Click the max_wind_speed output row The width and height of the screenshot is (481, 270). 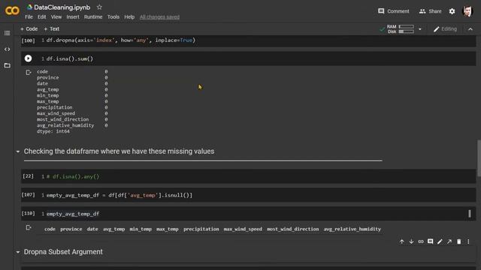coord(72,113)
